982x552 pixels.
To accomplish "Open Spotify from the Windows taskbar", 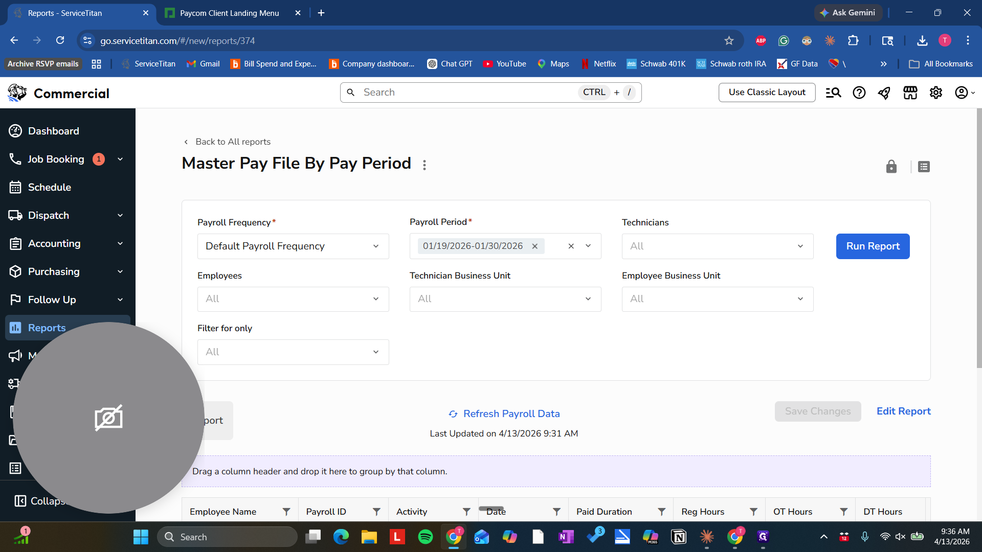I will [425, 537].
